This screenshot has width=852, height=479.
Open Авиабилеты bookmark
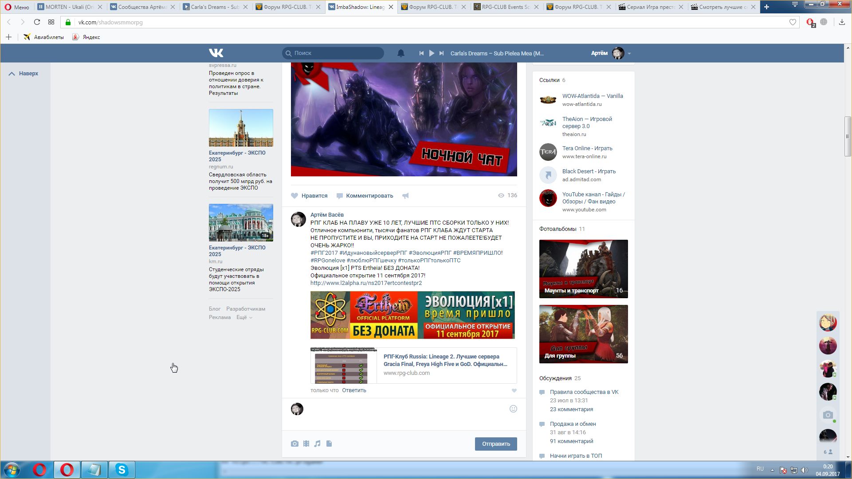point(43,37)
